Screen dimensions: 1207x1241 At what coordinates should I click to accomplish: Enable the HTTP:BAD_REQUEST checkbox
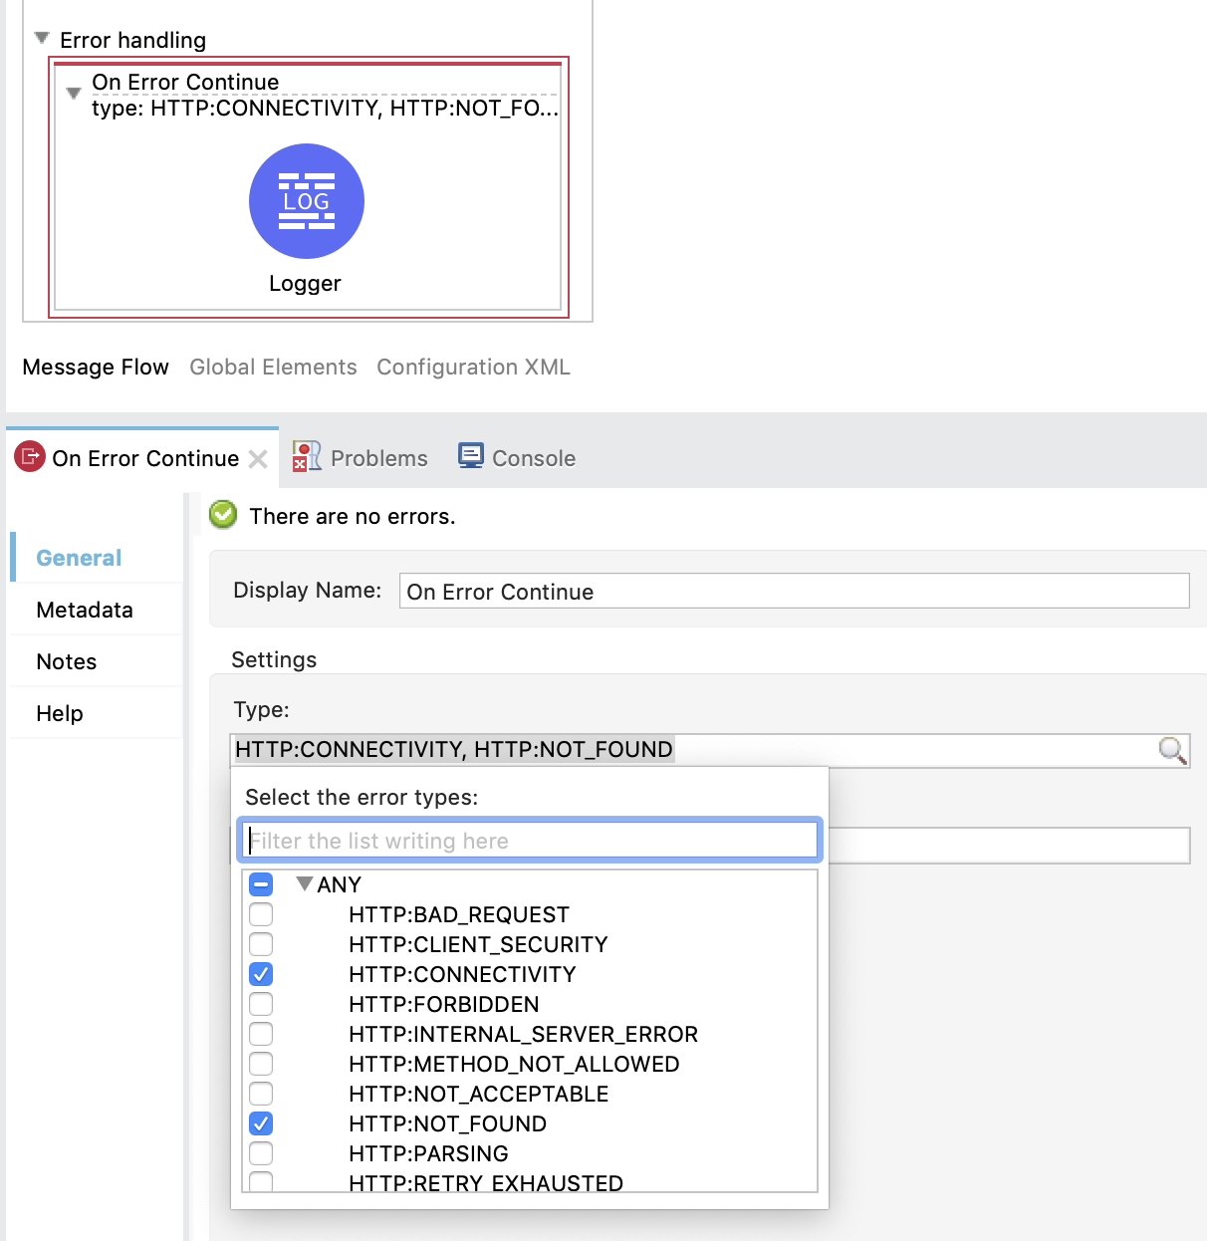[261, 914]
